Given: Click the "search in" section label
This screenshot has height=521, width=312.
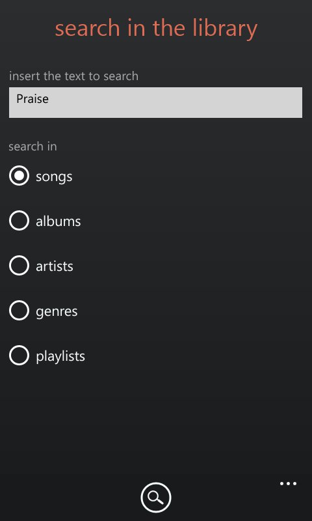Looking at the screenshot, I should (x=32, y=147).
